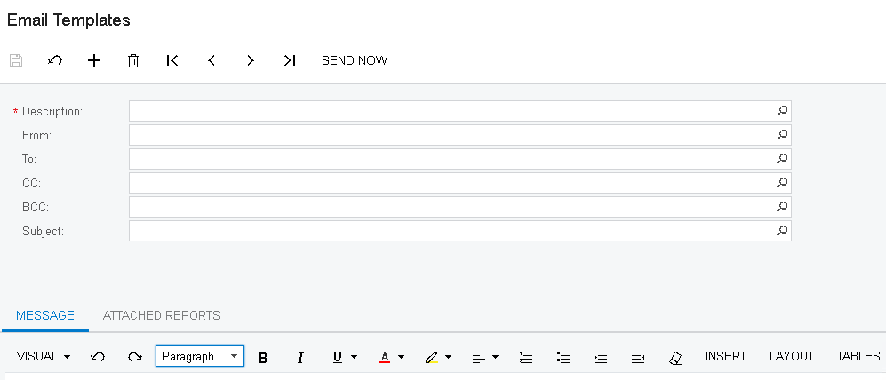Open lookup magnifier in From field

pyautogui.click(x=782, y=135)
